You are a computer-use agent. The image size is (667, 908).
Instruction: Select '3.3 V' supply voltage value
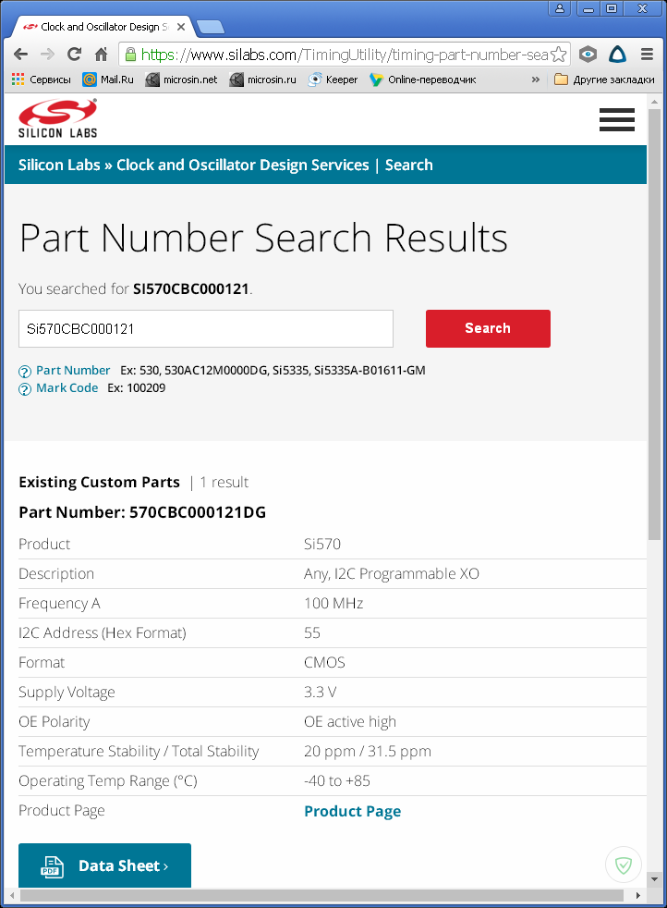(x=320, y=692)
